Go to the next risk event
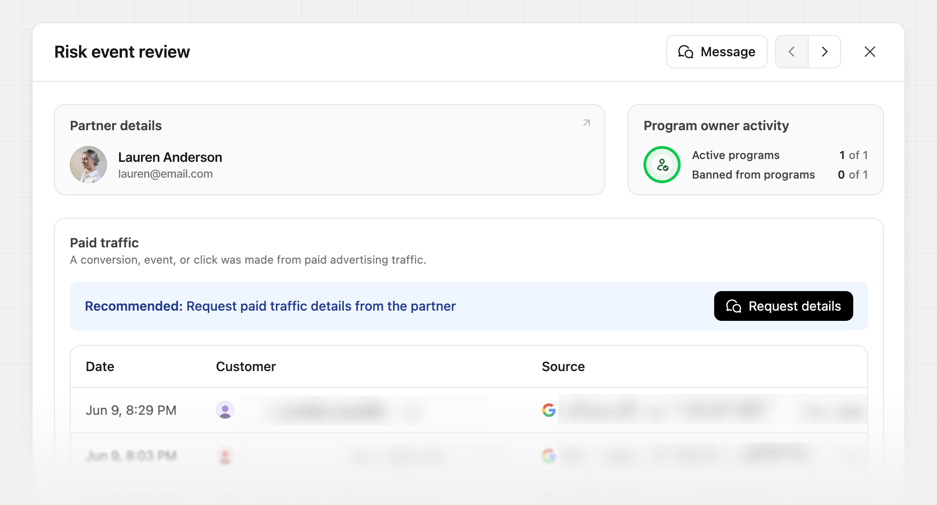 click(x=824, y=52)
